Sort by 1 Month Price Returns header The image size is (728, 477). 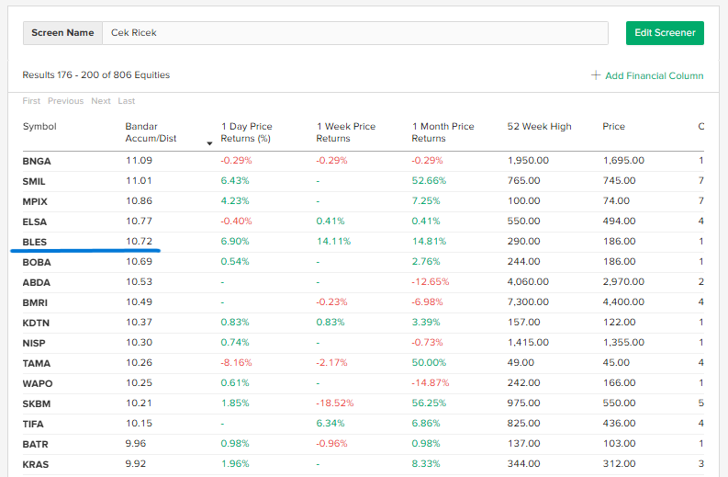click(442, 132)
